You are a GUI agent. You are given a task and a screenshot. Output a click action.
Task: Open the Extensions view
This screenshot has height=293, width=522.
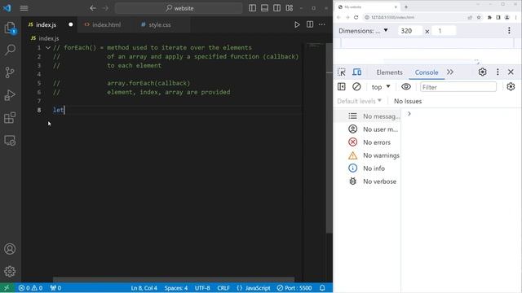point(10,117)
